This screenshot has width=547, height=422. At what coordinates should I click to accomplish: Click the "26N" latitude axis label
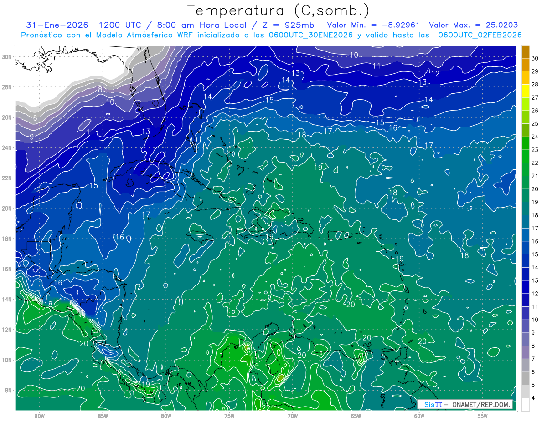(x=7, y=117)
